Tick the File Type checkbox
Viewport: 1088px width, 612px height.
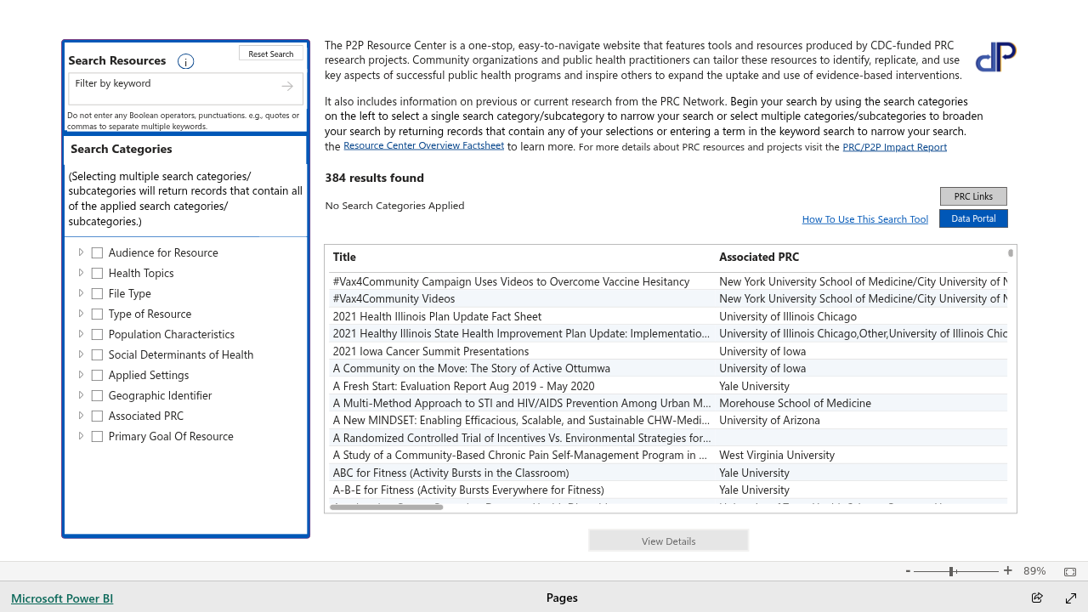[97, 293]
